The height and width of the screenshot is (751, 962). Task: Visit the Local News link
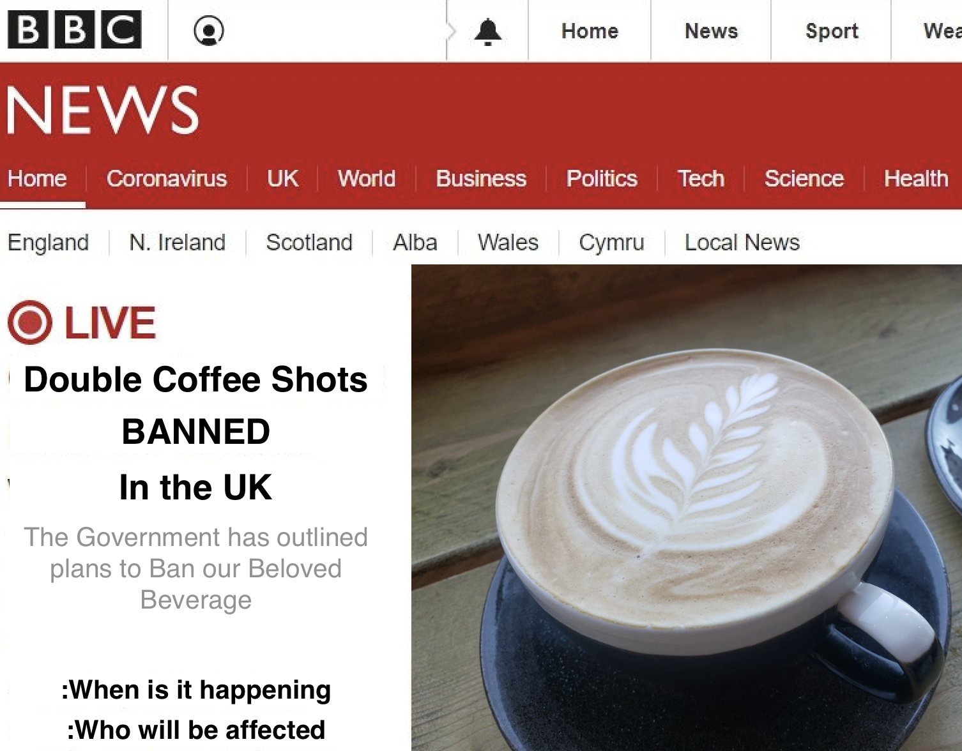tap(742, 243)
